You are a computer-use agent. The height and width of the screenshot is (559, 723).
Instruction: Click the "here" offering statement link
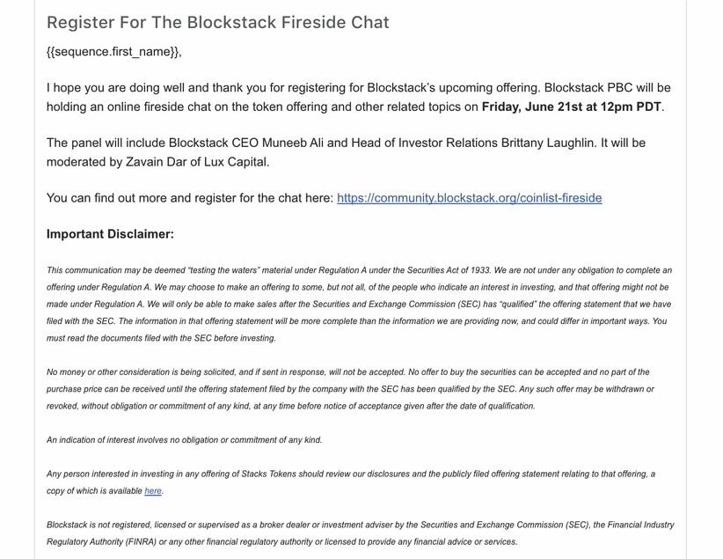point(153,491)
